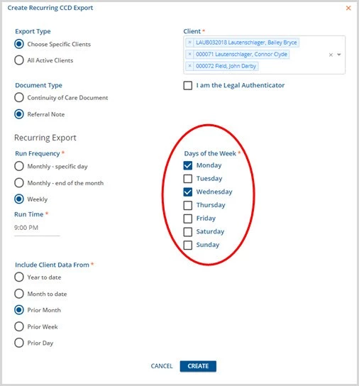This screenshot has height=386, width=359.
Task: Choose Referral Note document type
Action: pyautogui.click(x=19, y=114)
